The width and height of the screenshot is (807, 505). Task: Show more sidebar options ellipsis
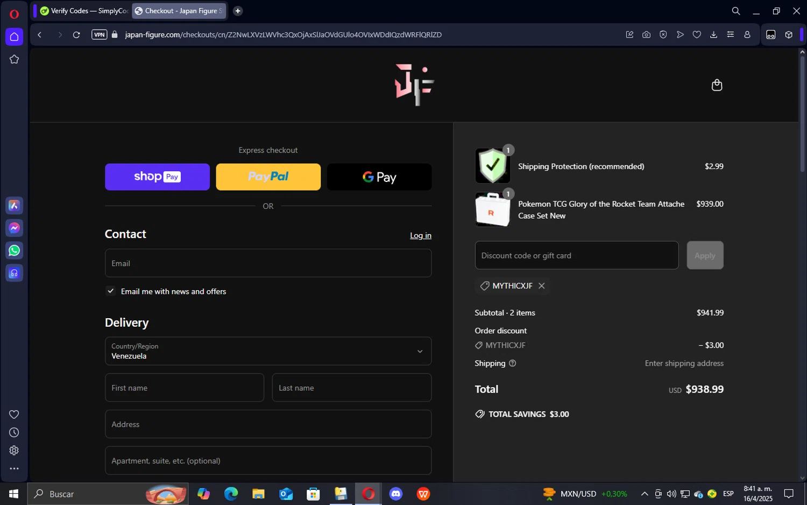point(15,468)
